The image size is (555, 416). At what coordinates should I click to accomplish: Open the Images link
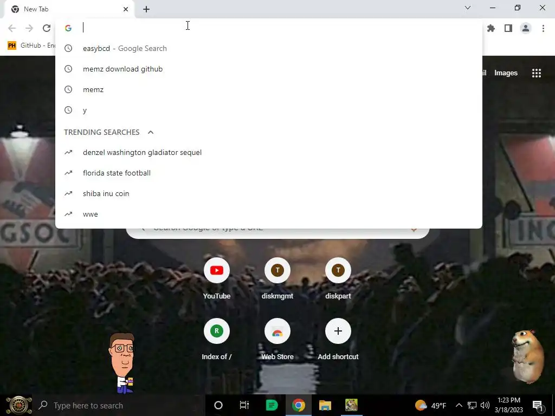coord(506,73)
